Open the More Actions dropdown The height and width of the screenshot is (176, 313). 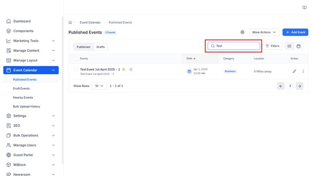tap(264, 32)
